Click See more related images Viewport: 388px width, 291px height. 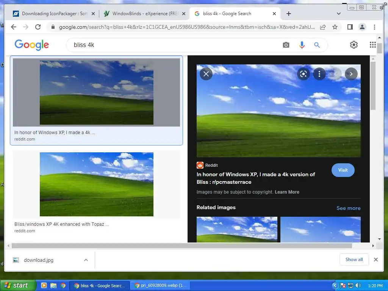(349, 208)
